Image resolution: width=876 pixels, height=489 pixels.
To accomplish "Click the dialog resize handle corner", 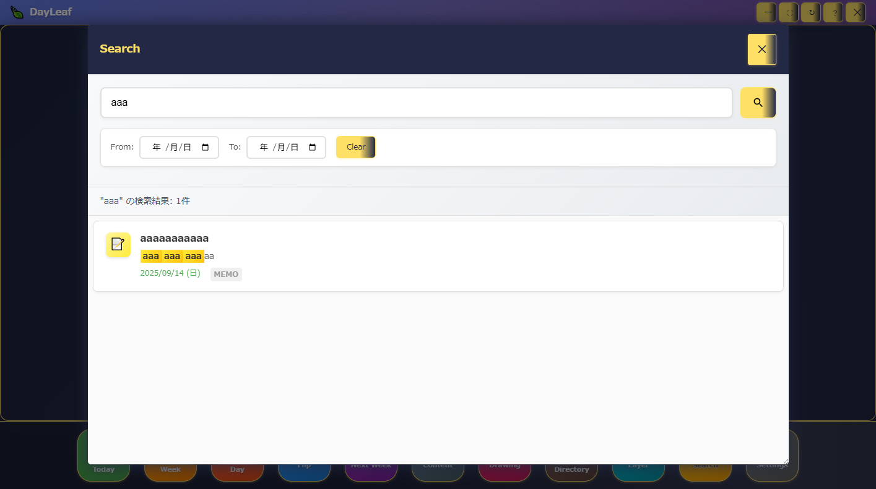I will pyautogui.click(x=785, y=461).
